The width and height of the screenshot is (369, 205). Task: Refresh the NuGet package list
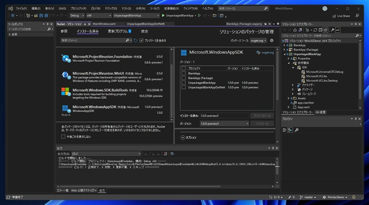pyautogui.click(x=136, y=41)
